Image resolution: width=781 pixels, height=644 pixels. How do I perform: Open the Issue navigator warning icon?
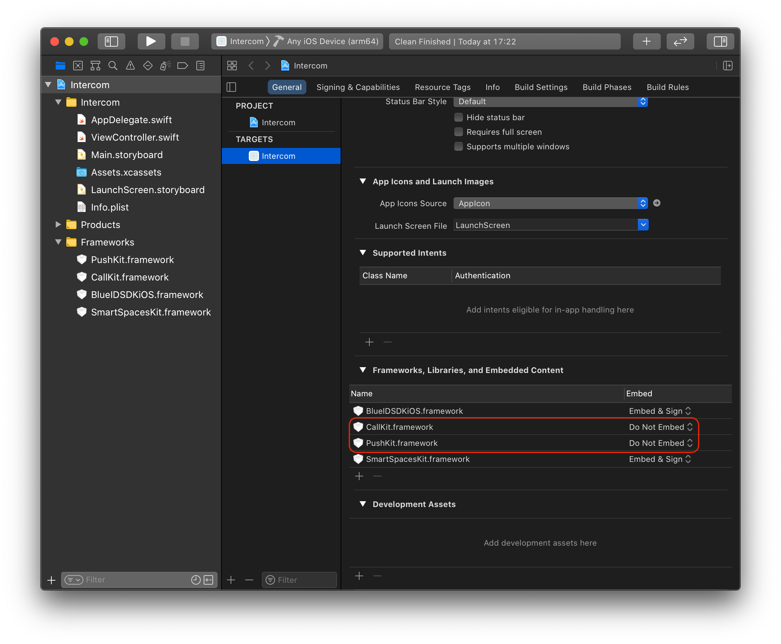(130, 66)
